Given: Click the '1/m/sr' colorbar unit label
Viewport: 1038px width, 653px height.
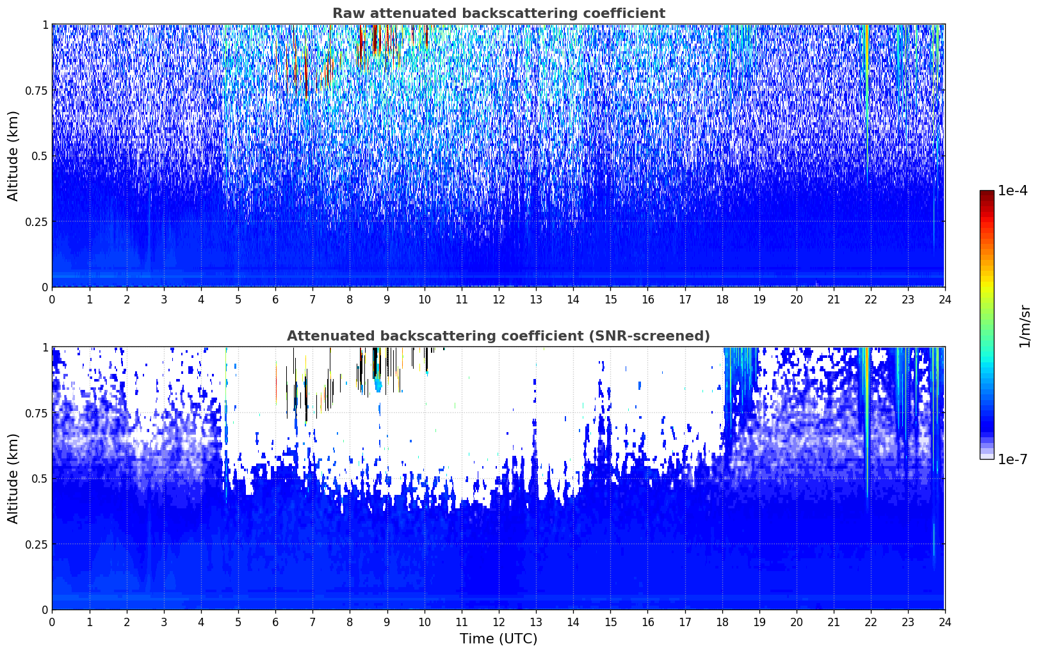Looking at the screenshot, I should pos(1025,325).
